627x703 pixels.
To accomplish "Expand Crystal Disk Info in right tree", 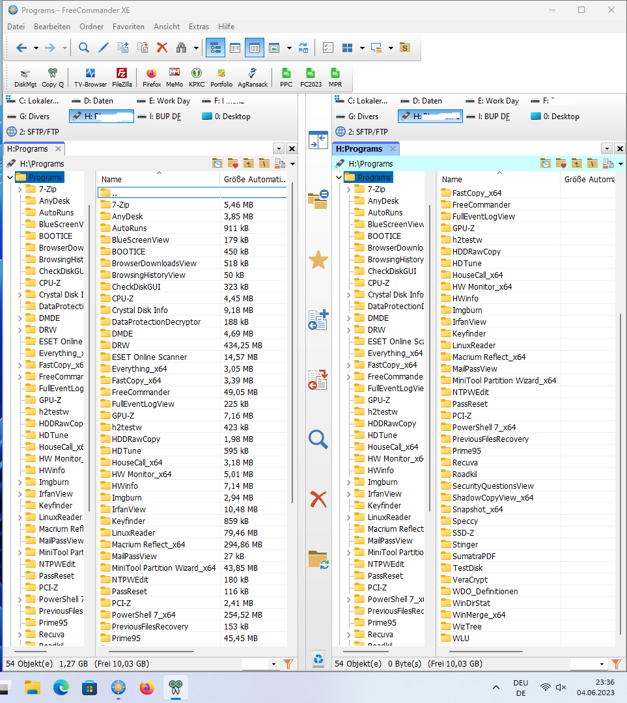I will (x=348, y=295).
